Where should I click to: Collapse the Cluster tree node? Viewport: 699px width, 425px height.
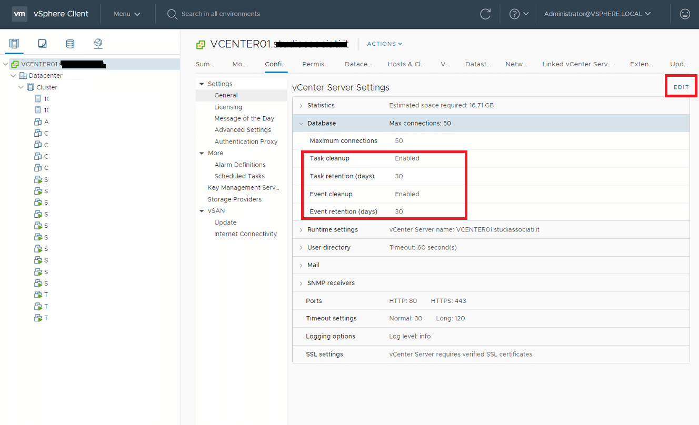tap(21, 87)
